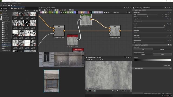Click the first pink node icon in node bar
This screenshot has width=173, height=97.
pos(41,12)
